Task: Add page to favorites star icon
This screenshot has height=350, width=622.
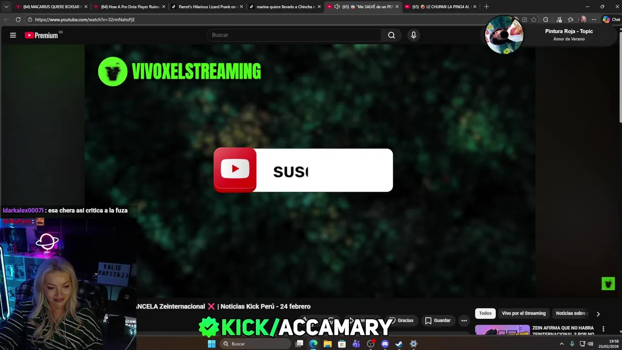Action: (x=534, y=19)
